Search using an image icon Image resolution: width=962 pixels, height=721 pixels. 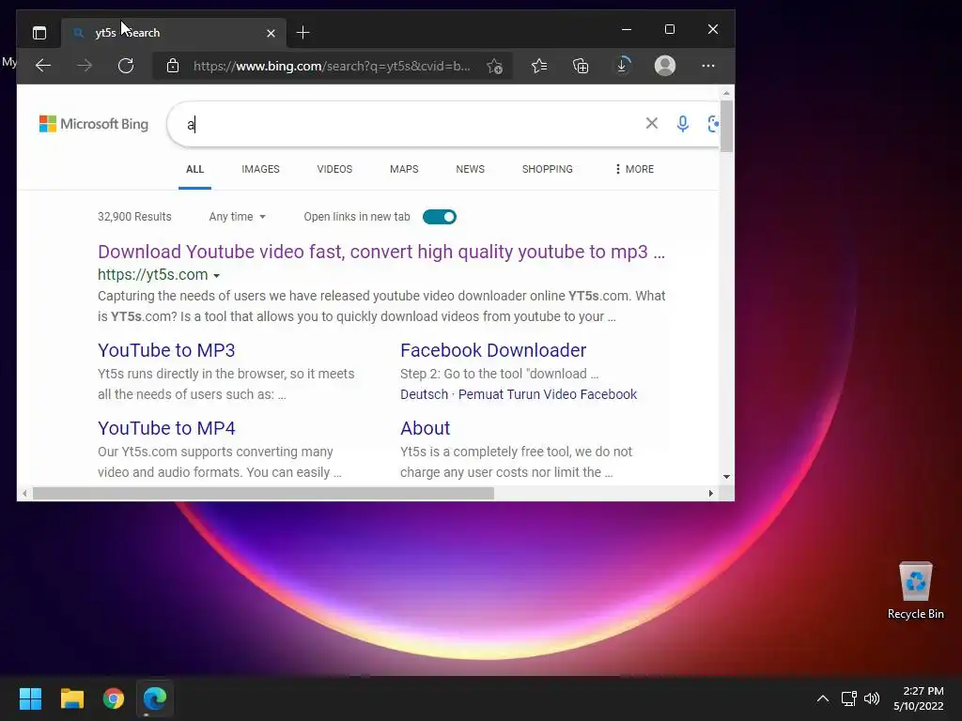point(712,123)
